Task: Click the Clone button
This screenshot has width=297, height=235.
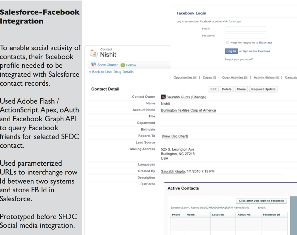Action: (241, 89)
